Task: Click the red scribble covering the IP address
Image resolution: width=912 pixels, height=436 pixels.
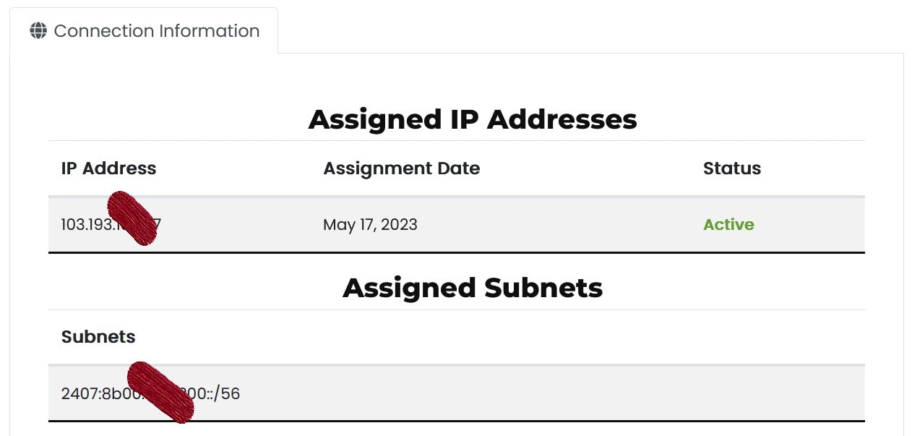Action: pos(132,217)
